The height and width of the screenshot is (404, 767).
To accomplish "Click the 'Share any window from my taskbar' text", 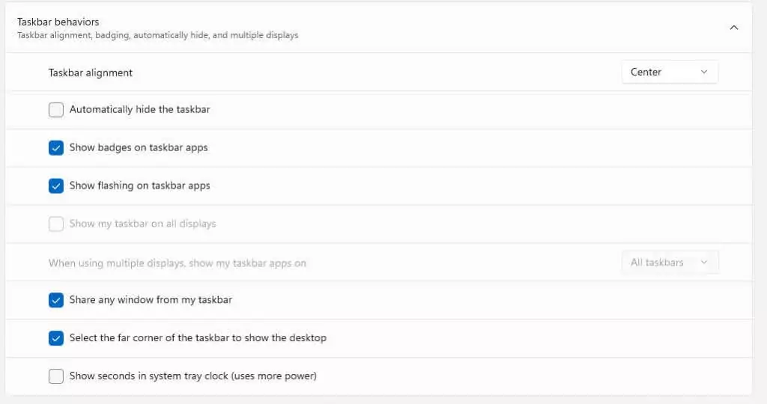I will click(x=151, y=300).
